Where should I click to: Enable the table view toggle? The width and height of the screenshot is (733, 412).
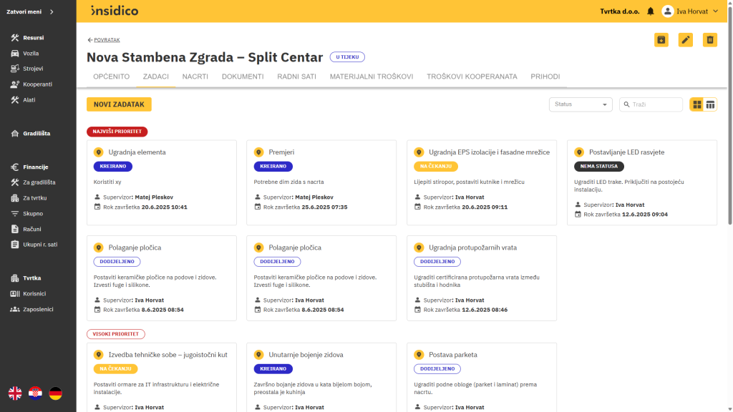[x=709, y=104]
